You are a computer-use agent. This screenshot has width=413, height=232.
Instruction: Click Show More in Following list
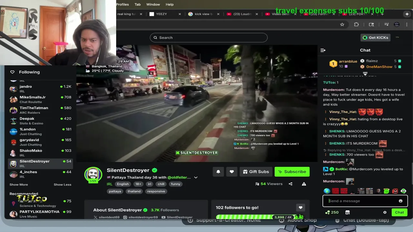(x=19, y=185)
